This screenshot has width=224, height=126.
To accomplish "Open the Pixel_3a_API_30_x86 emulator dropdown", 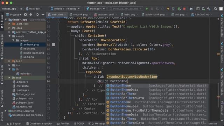I will [x=125, y=9].
